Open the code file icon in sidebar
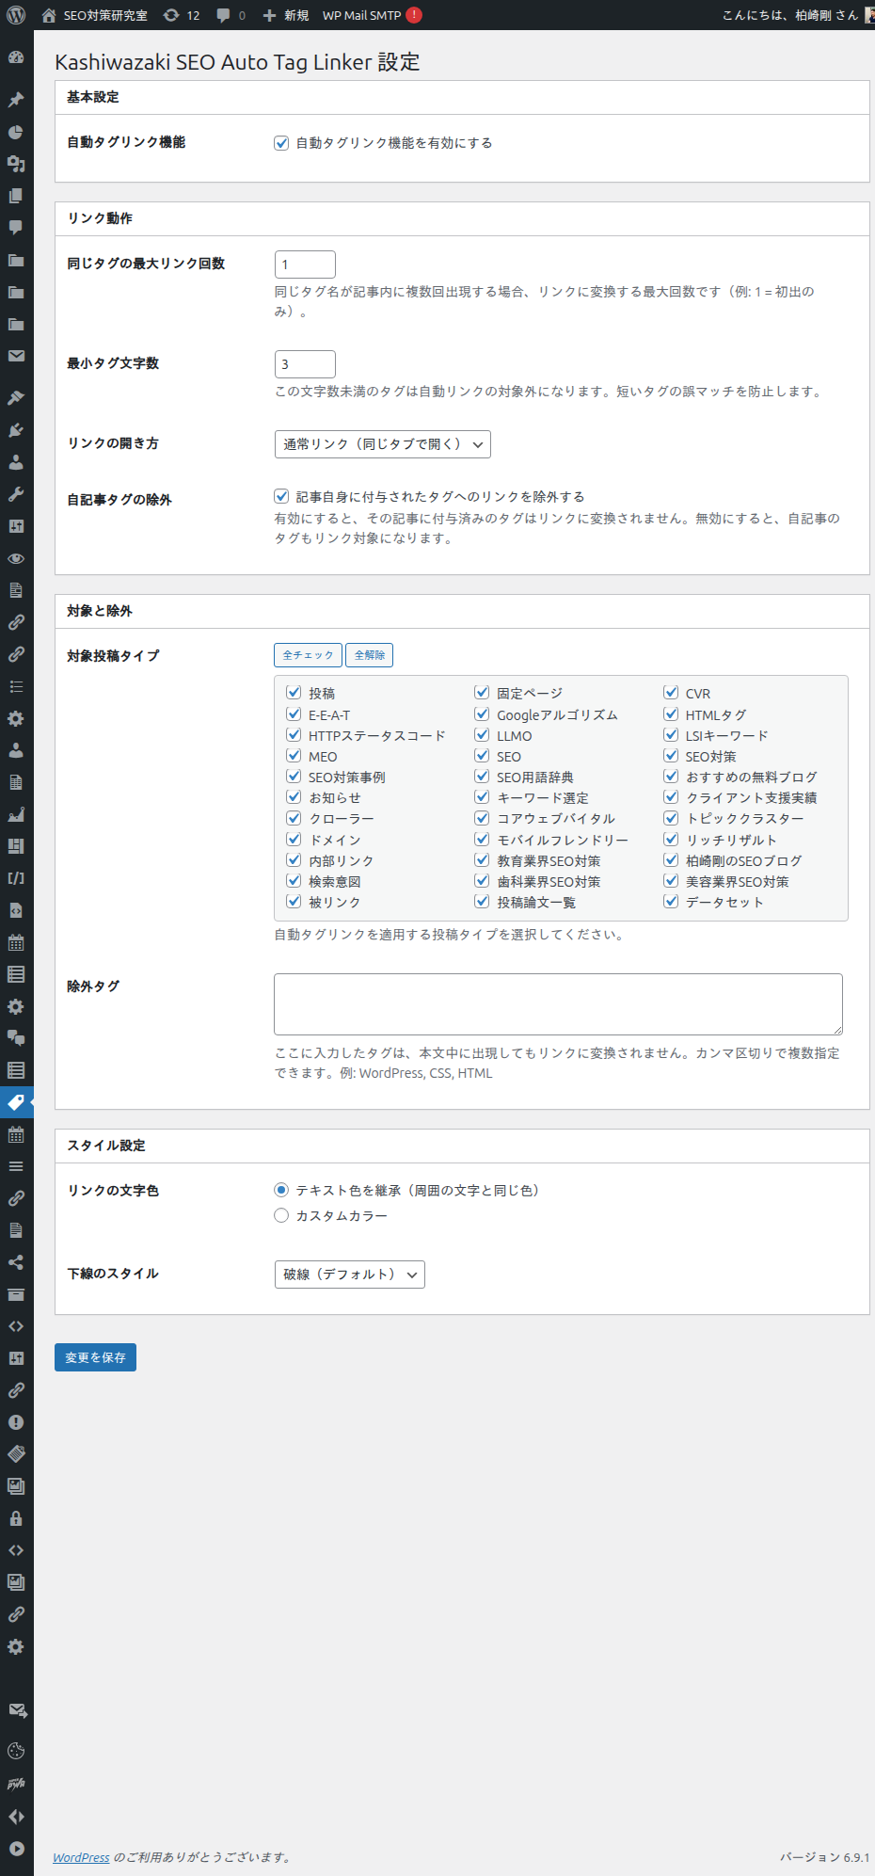 click(16, 910)
